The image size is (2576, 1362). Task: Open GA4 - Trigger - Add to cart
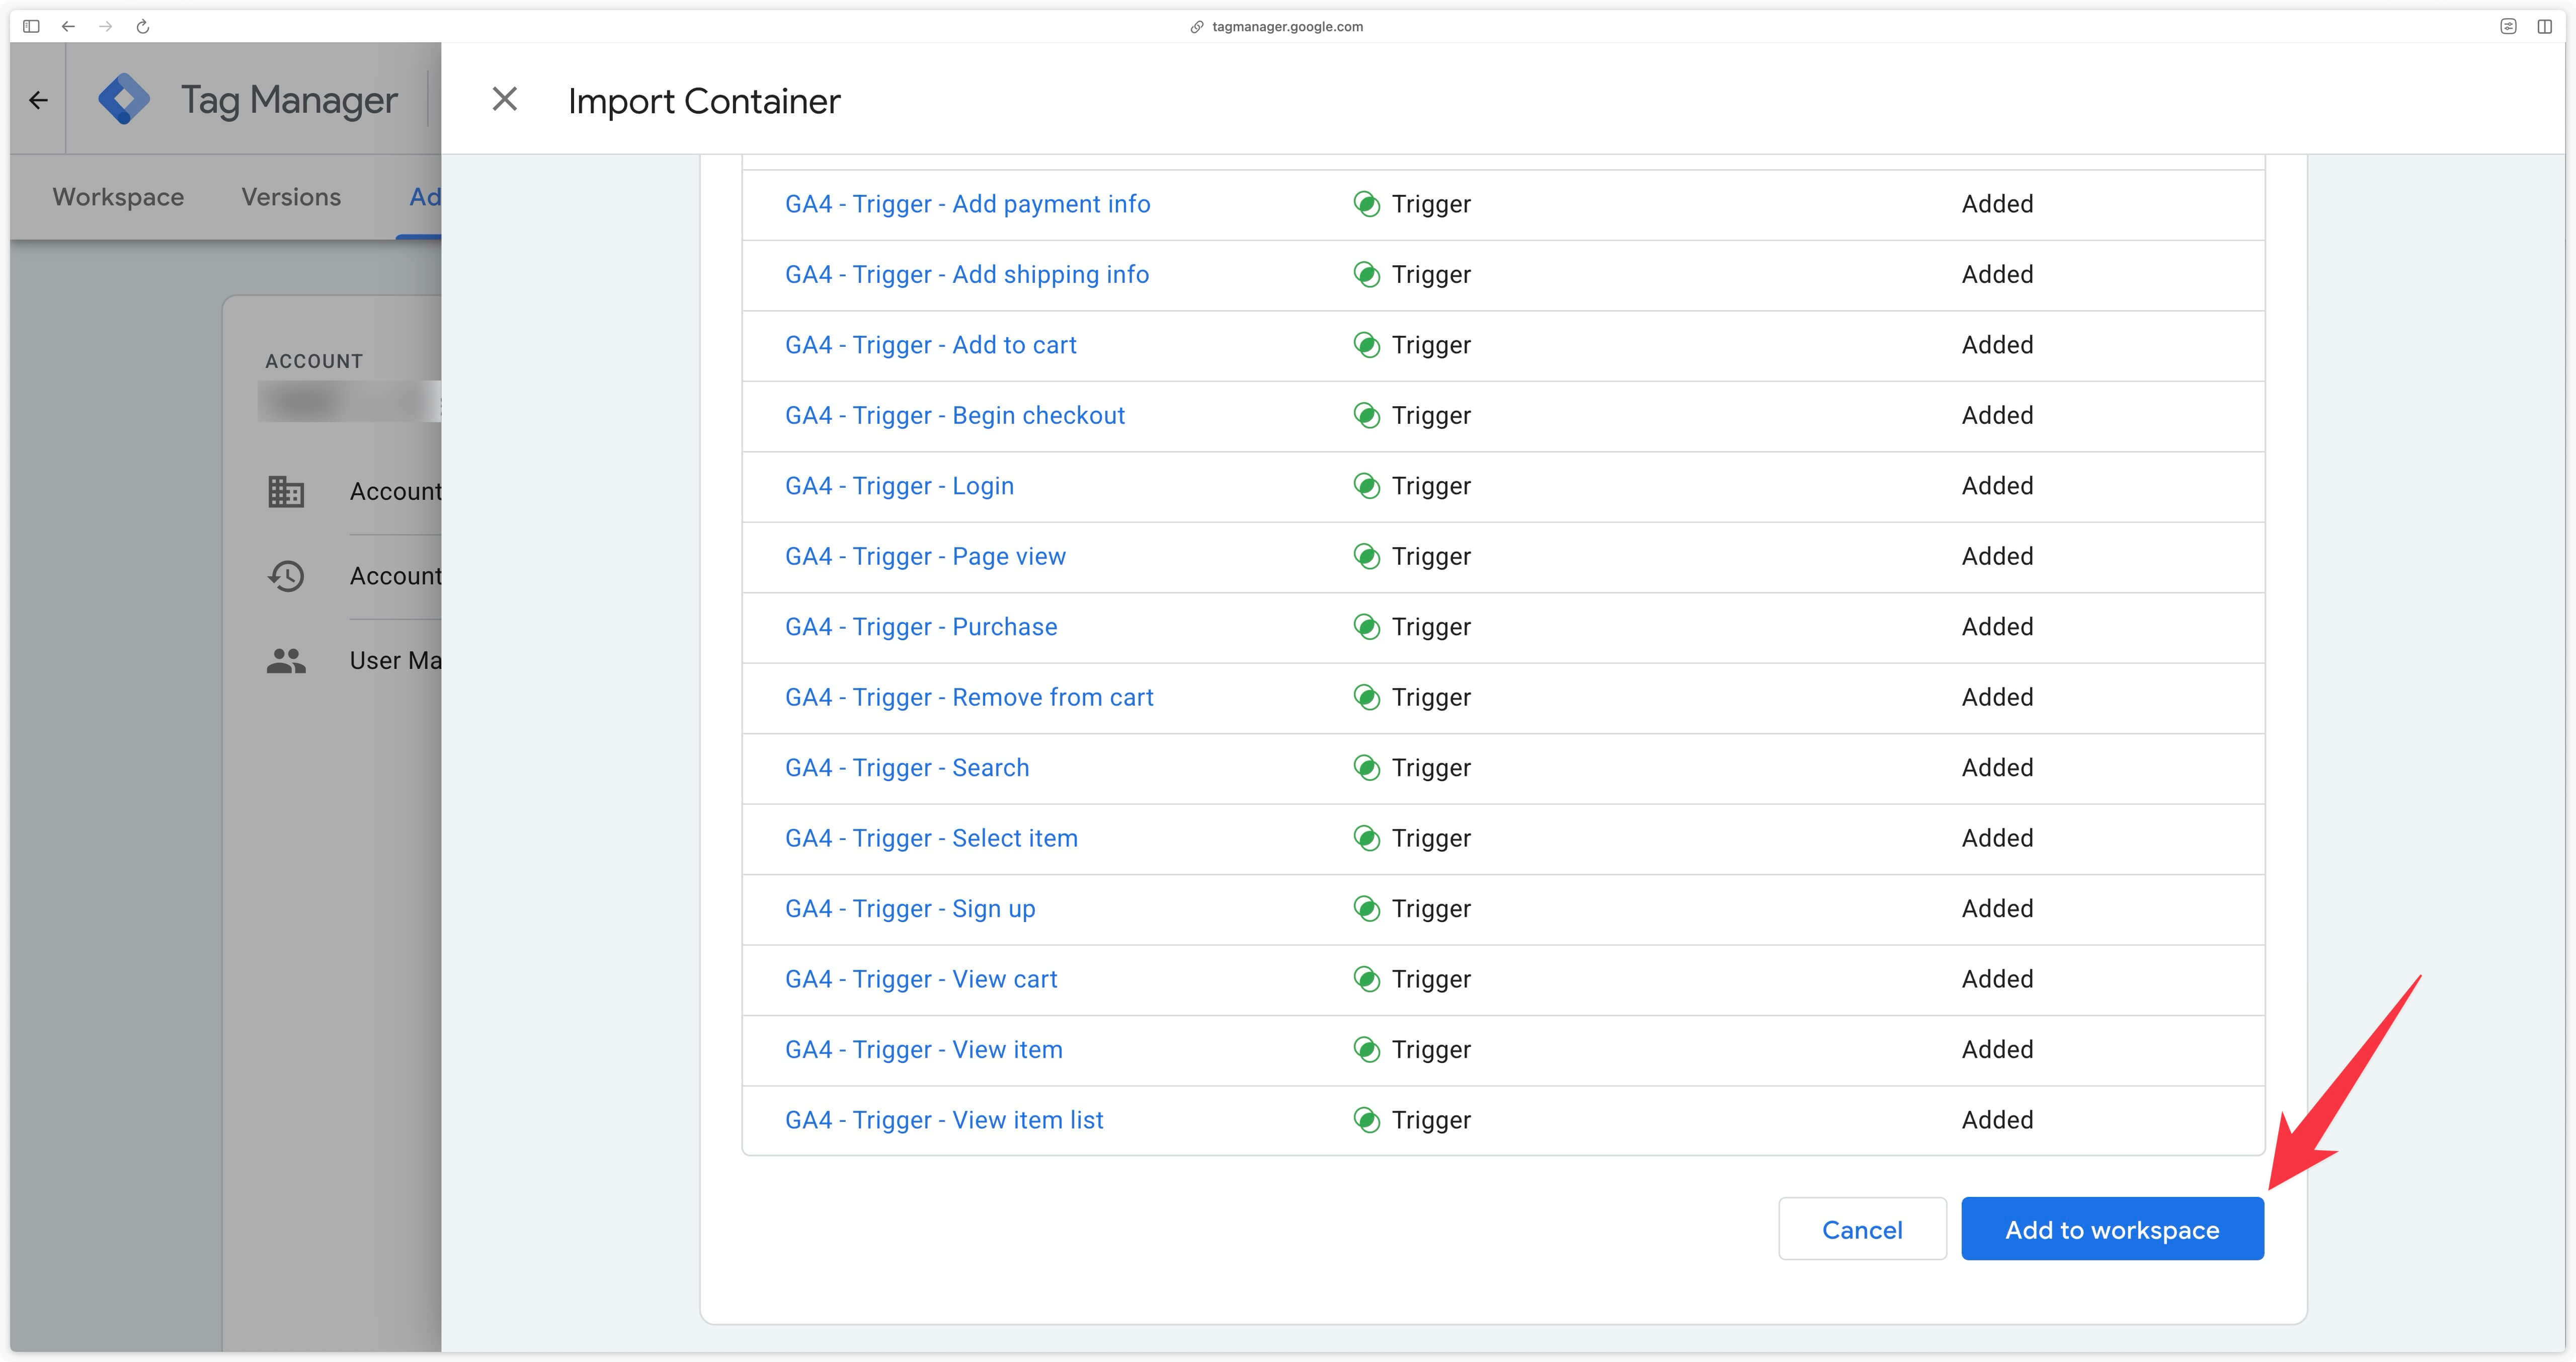click(930, 345)
